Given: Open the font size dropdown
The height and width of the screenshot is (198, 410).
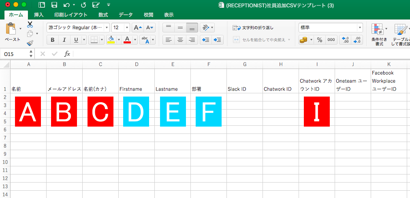Looking at the screenshot, I should click(x=127, y=28).
